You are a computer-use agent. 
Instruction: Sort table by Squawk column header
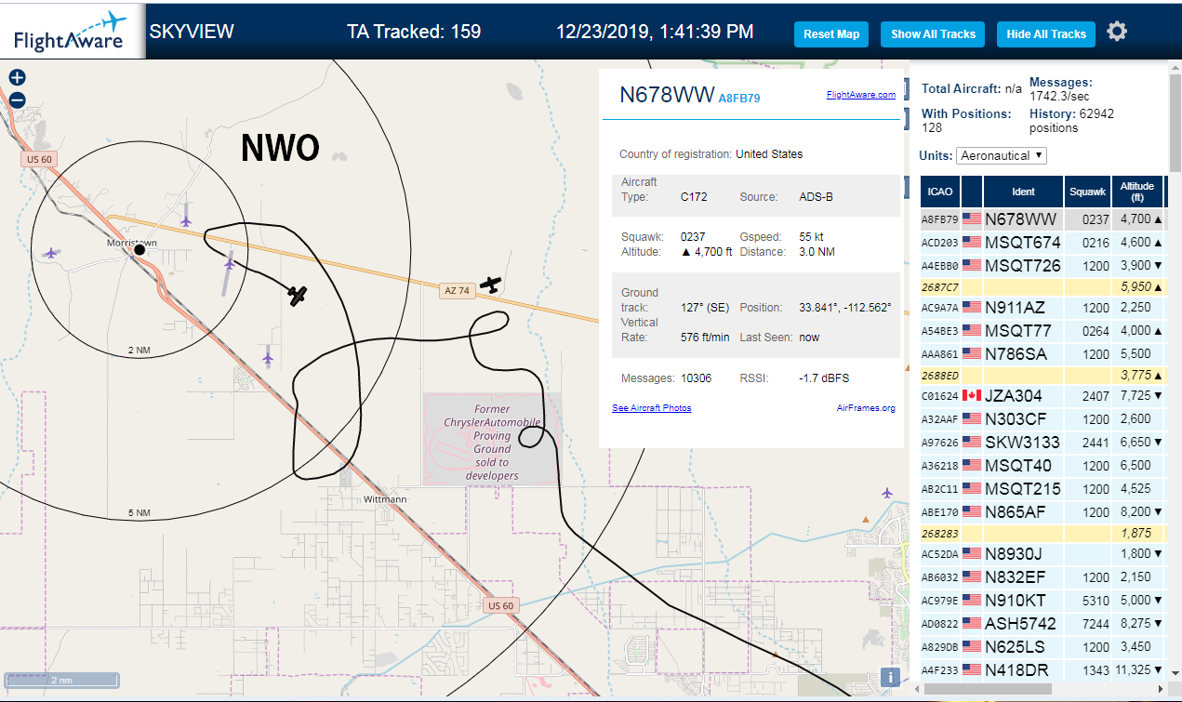tap(1087, 192)
